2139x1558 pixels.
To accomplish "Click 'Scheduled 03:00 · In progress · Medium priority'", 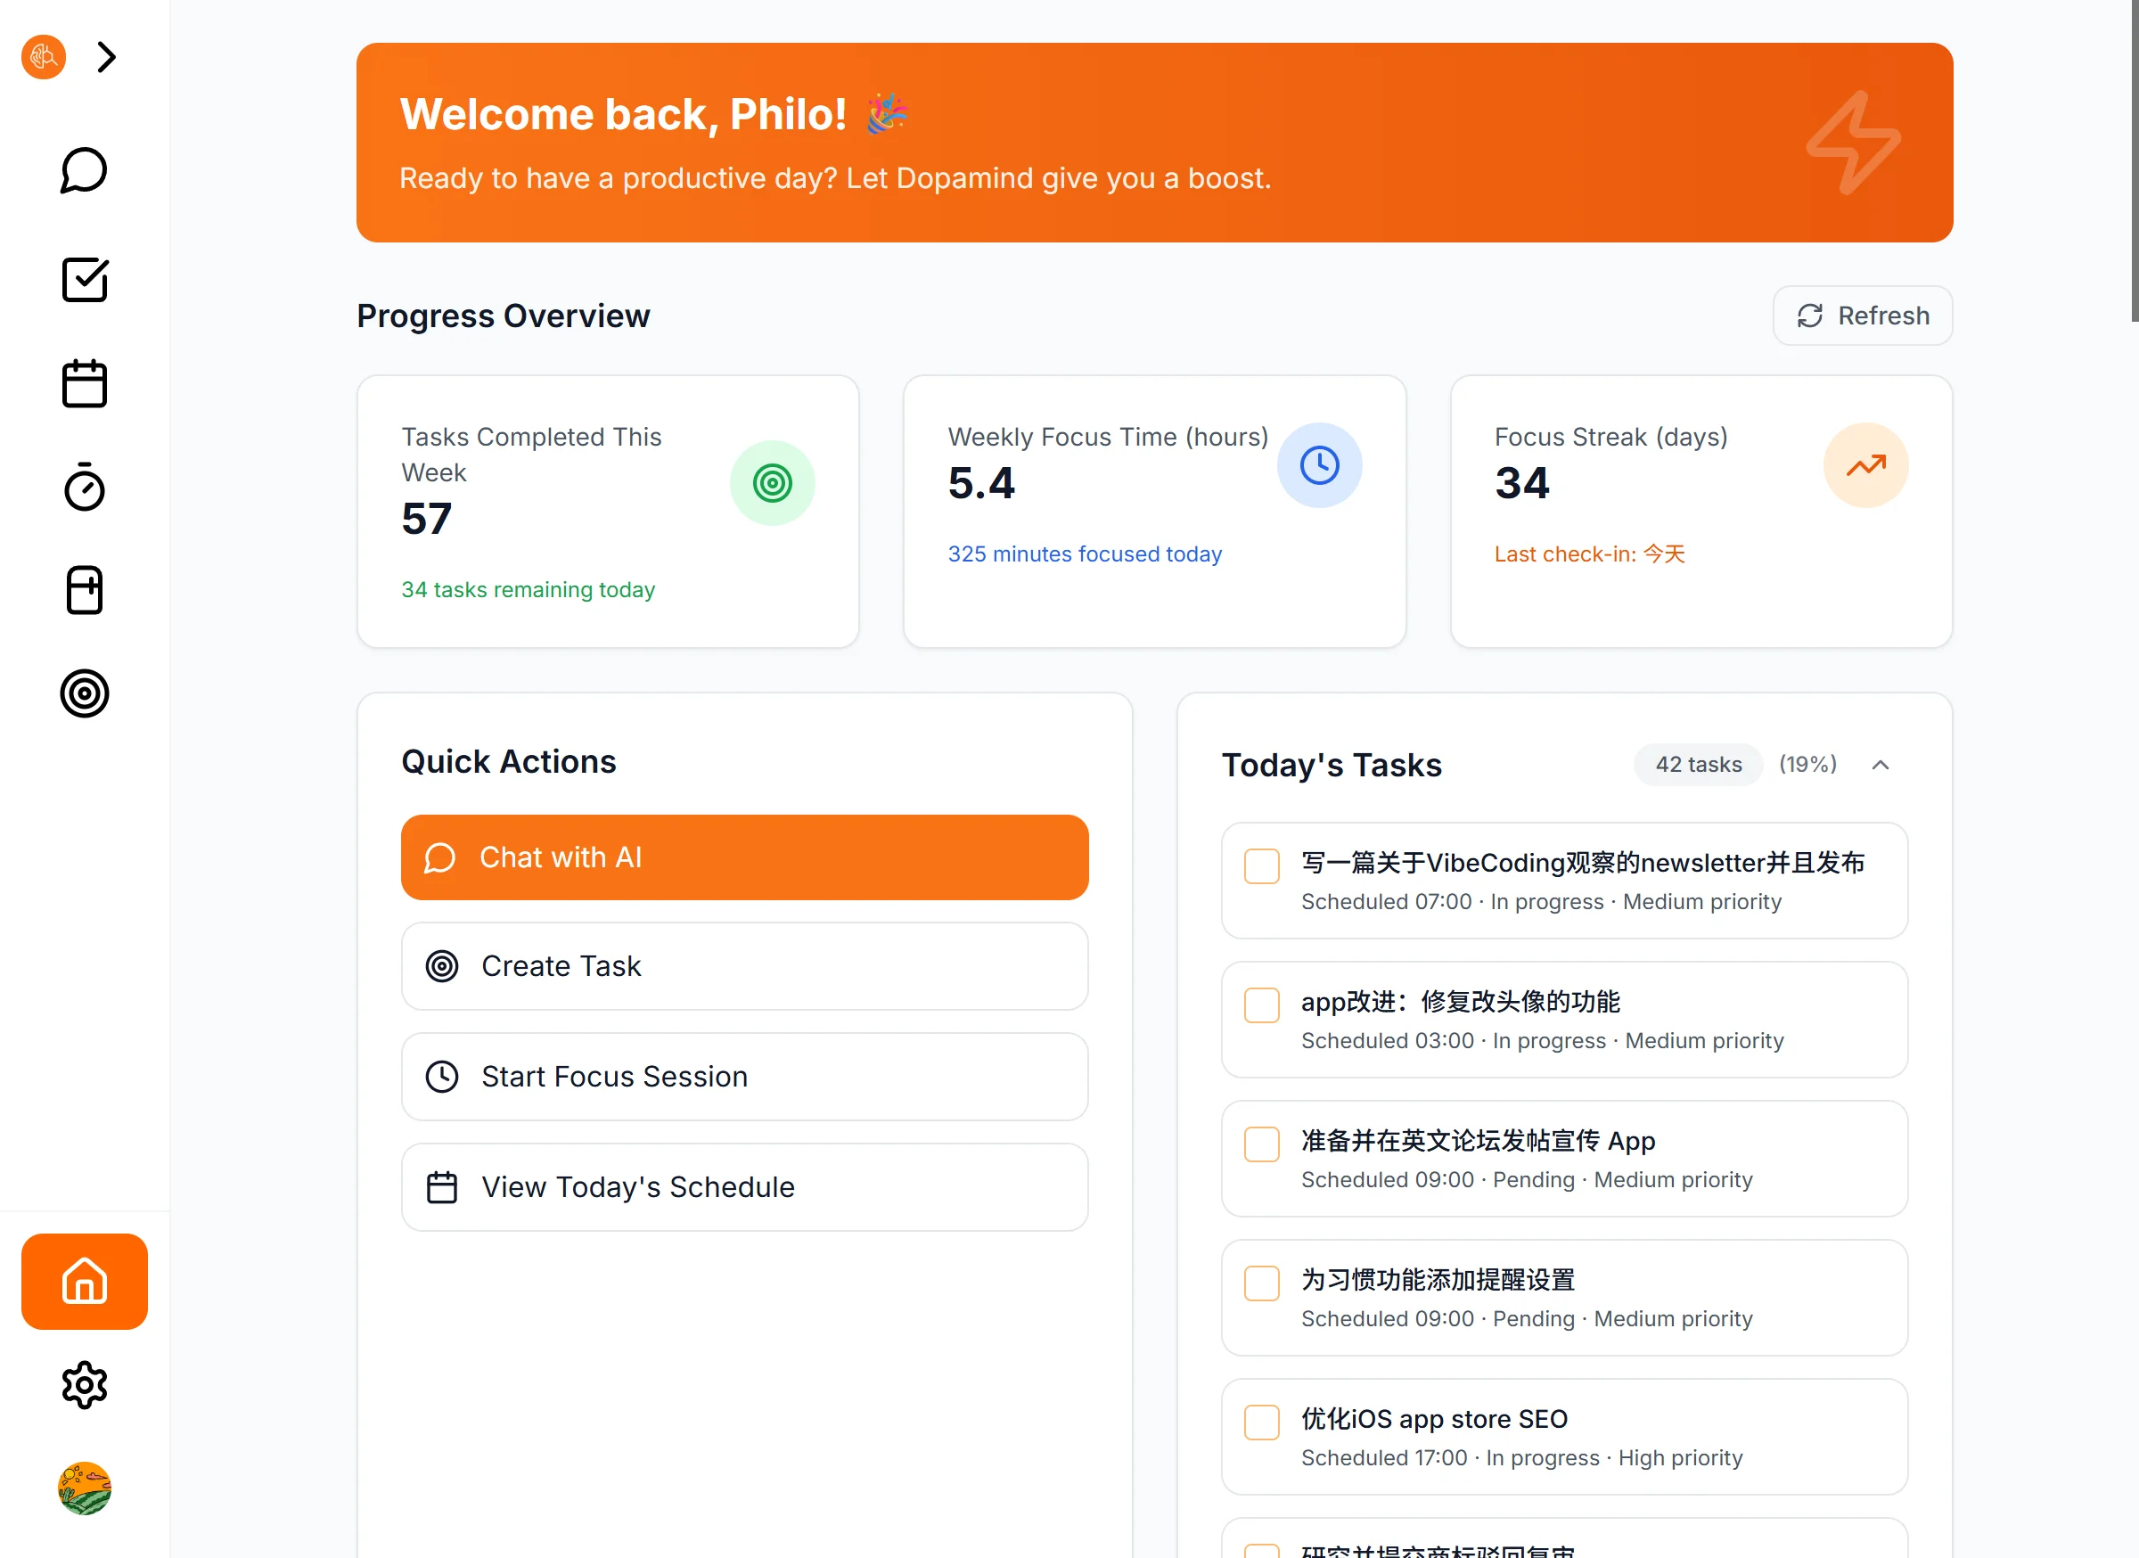I will coord(1542,1041).
